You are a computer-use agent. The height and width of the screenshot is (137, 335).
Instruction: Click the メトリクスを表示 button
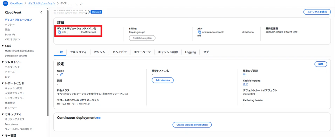point(317,12)
